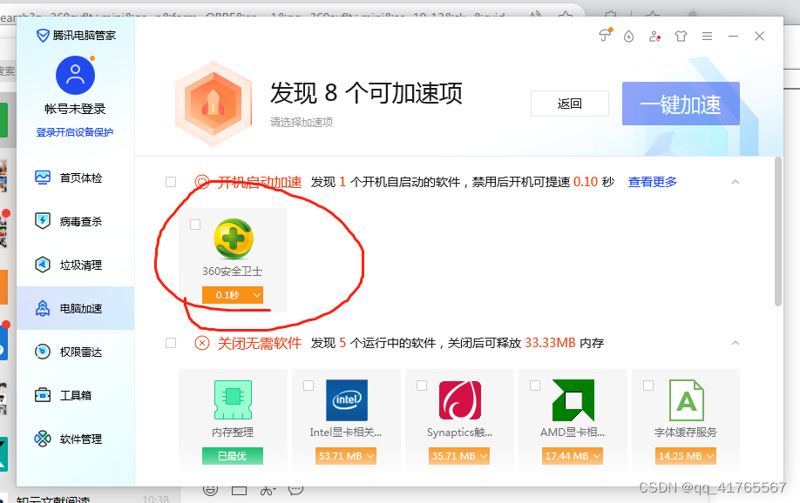Click the 开机启动加速 clock icon
Image resolution: width=800 pixels, height=503 pixels.
202,182
